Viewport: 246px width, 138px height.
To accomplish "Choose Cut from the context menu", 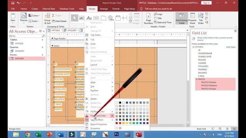I will click(99, 39).
